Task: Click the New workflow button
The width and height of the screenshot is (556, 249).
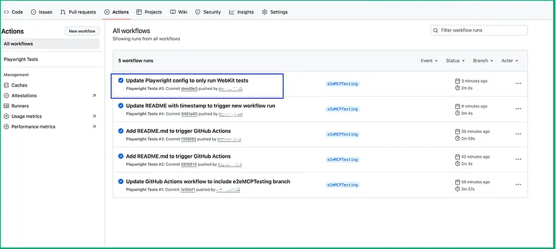Action: 82,31
